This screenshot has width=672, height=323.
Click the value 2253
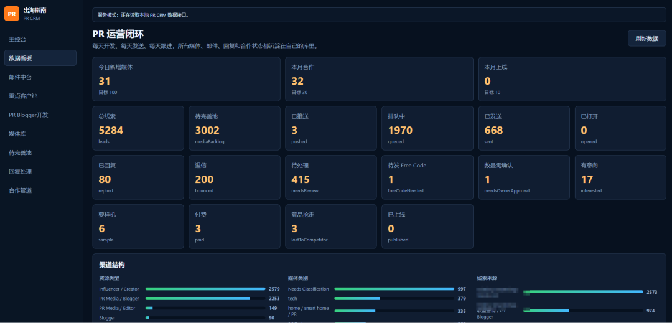tap(274, 299)
